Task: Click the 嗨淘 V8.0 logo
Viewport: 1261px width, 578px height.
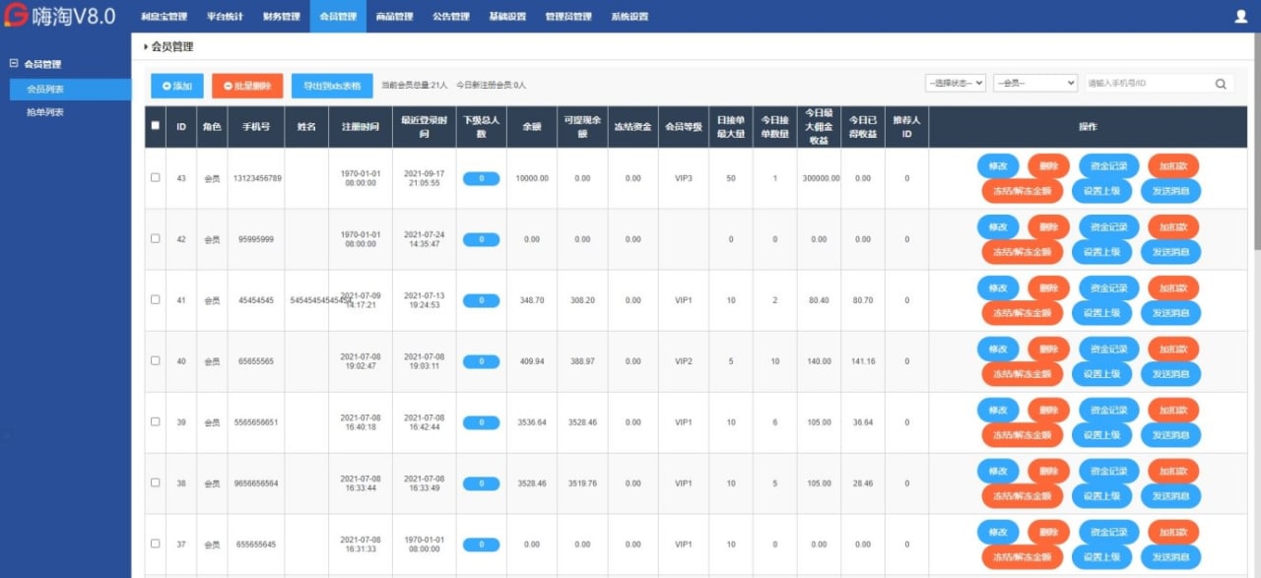Action: 59,17
